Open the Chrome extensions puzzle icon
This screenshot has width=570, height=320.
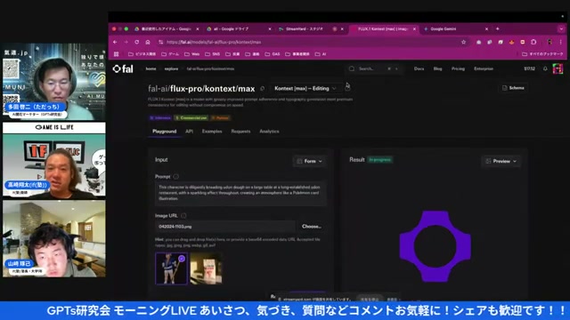tap(533, 42)
